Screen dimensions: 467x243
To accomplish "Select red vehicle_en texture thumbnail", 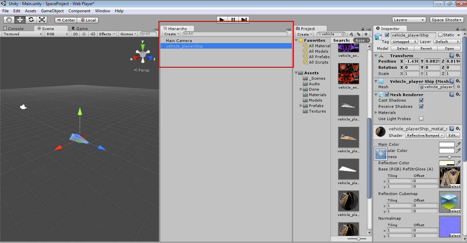I will 349,74.
